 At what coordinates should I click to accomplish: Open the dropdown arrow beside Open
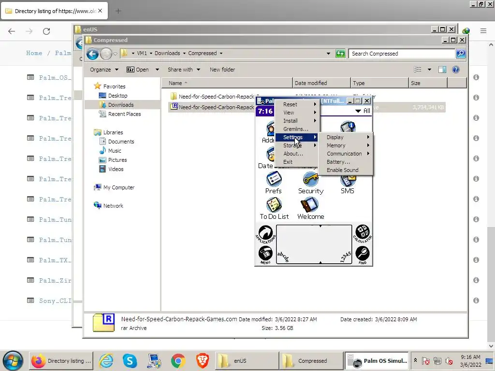[x=157, y=70]
